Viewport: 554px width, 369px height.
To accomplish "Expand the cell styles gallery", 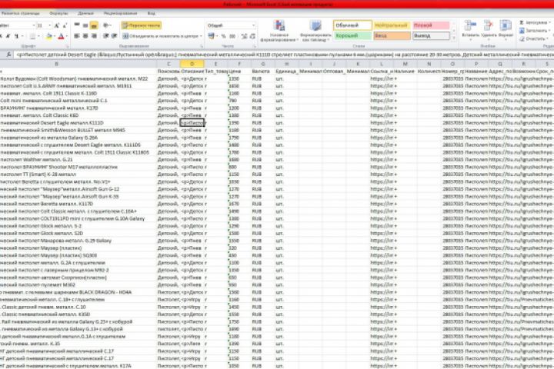I will click(x=454, y=38).
